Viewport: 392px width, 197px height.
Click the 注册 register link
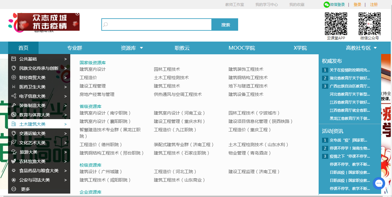[x=374, y=5]
